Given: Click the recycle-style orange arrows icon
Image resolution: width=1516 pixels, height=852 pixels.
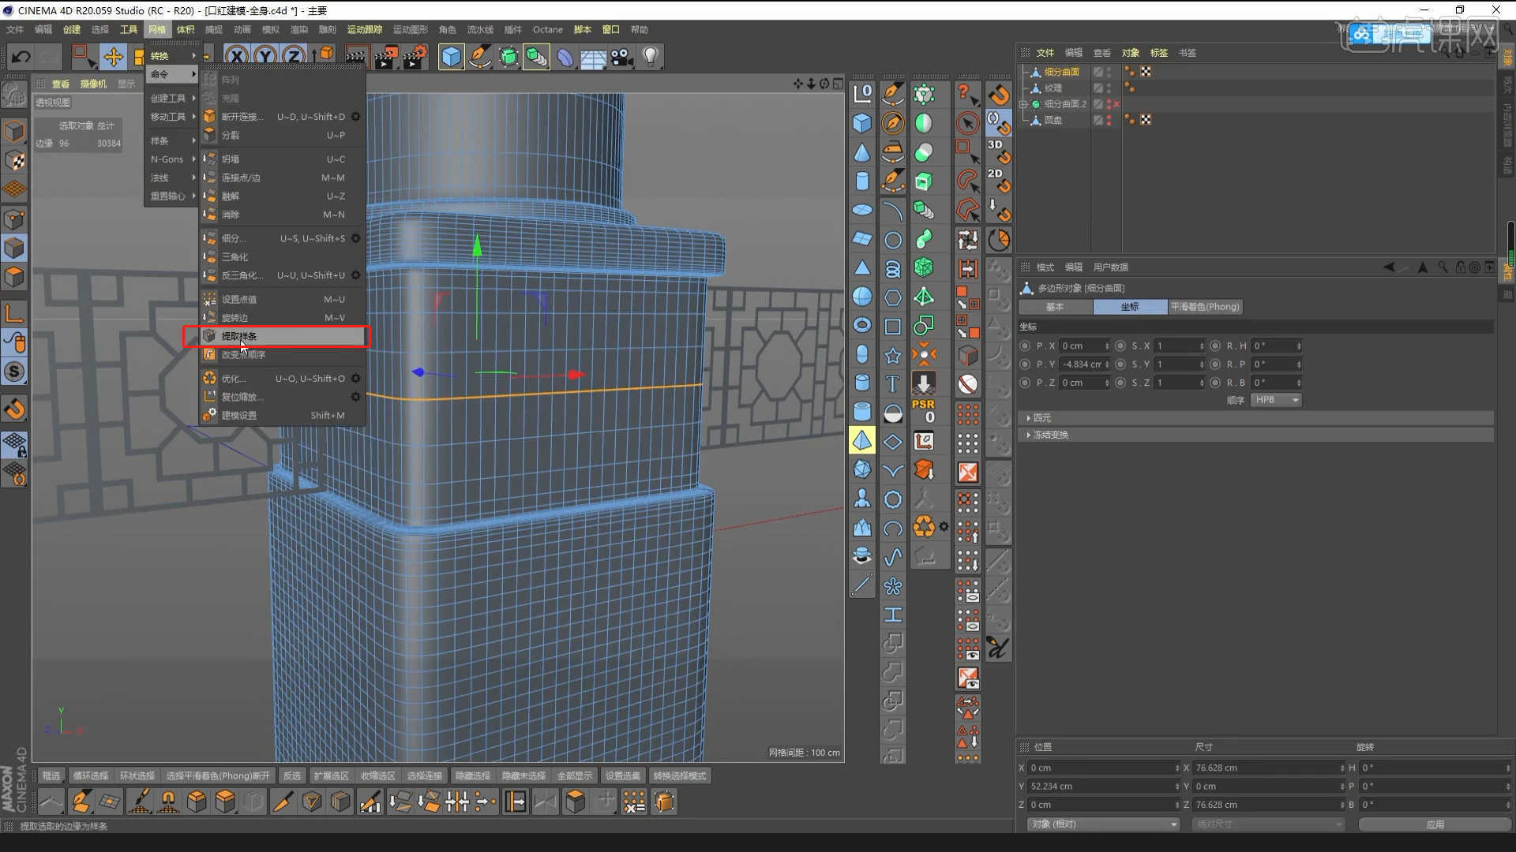Looking at the screenshot, I should pyautogui.click(x=924, y=526).
